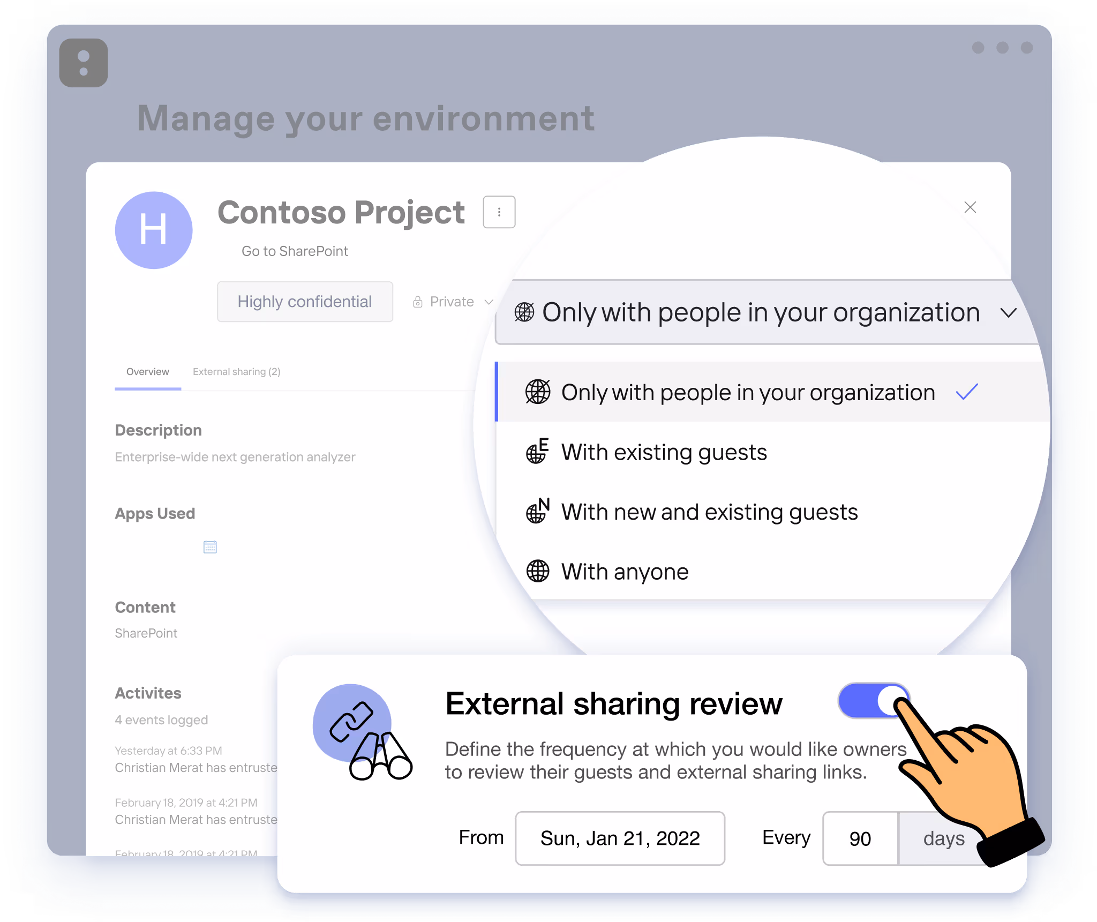Click the black app logo icon
The height and width of the screenshot is (922, 1097).
[84, 63]
